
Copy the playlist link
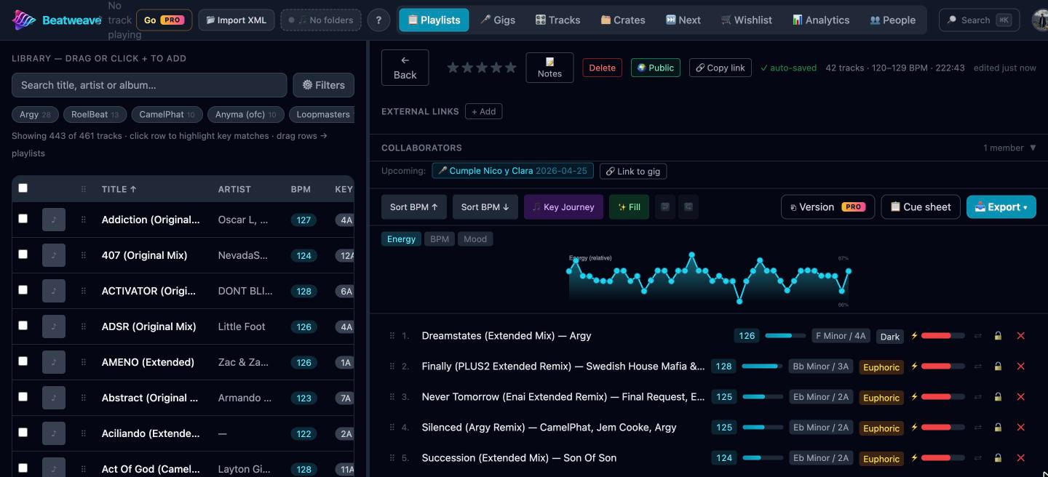(720, 68)
